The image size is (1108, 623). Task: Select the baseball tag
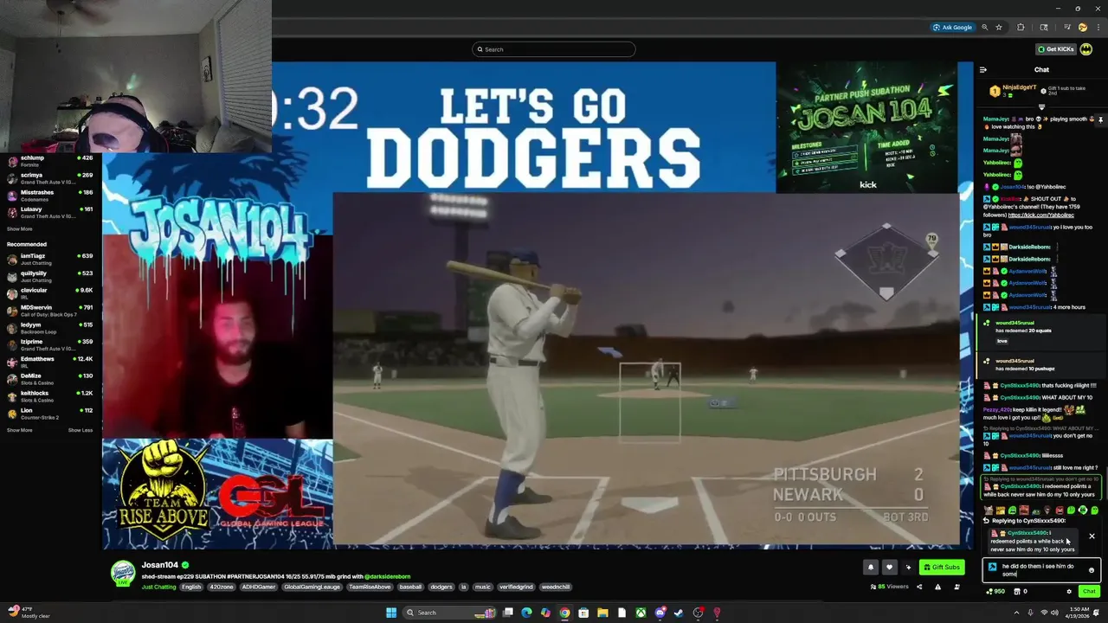(x=412, y=587)
